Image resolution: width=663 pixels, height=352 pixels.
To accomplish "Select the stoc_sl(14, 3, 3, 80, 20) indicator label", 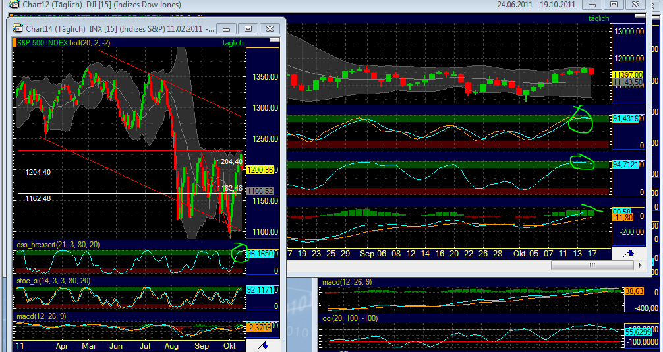I will [54, 281].
